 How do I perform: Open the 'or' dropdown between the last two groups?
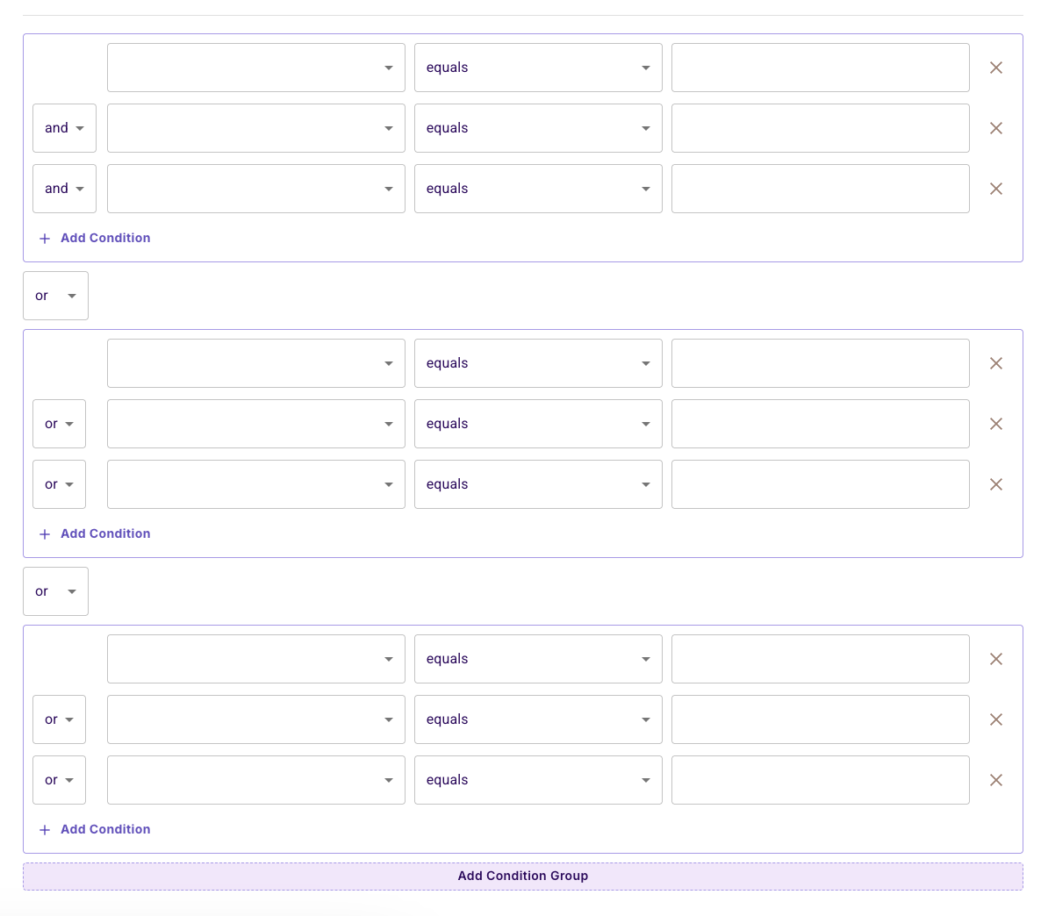55,591
